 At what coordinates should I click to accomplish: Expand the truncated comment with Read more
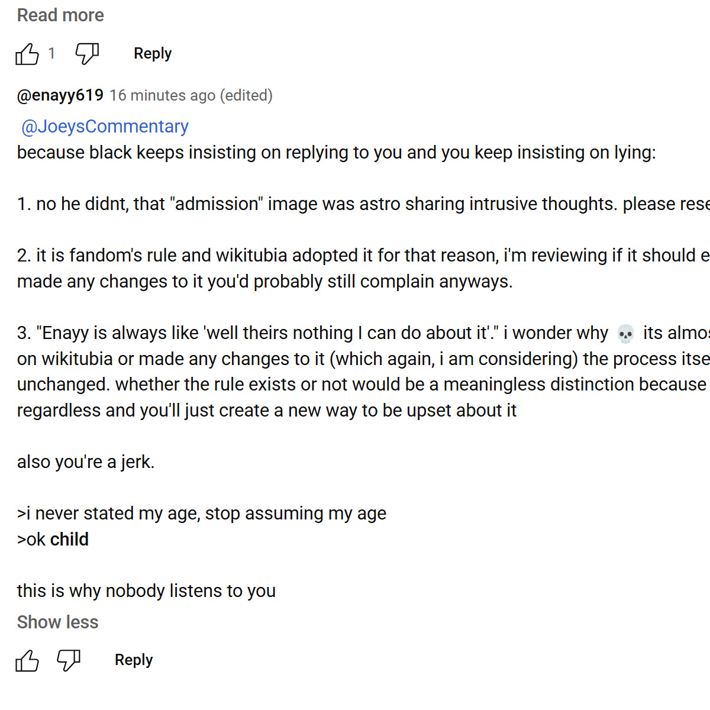(x=60, y=15)
